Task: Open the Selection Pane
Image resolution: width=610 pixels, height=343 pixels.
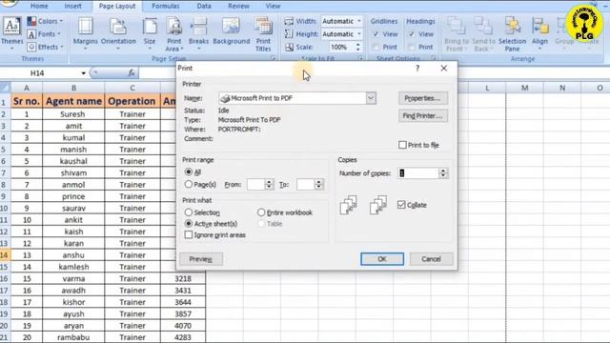Action: click(x=512, y=34)
